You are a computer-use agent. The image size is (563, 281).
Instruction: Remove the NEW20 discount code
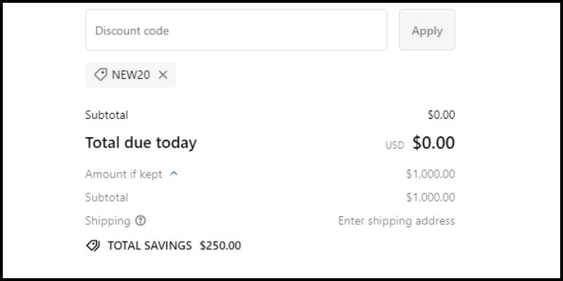(x=163, y=75)
